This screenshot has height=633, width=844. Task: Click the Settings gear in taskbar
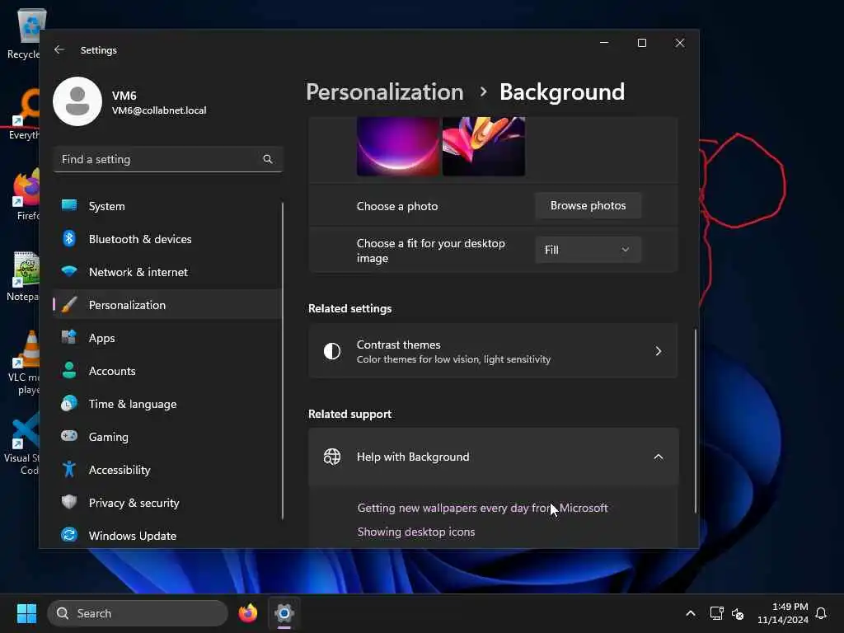click(x=284, y=613)
